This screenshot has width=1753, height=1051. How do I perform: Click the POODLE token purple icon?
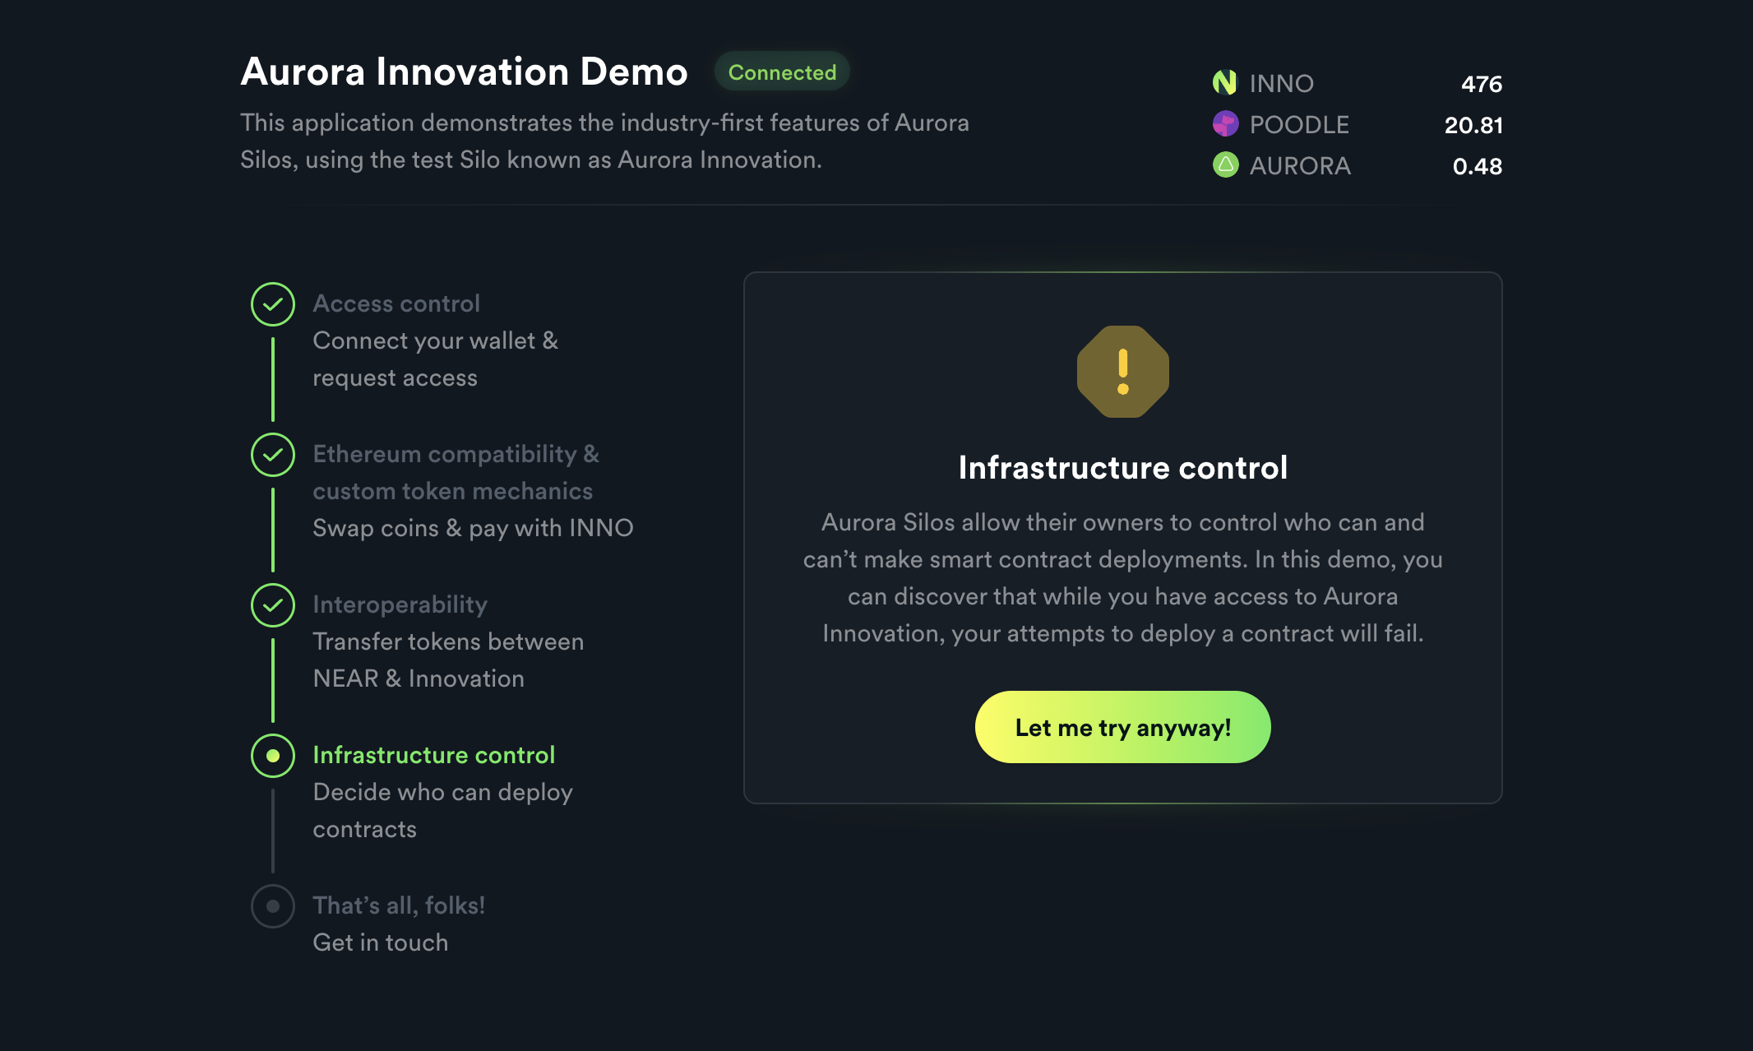(1225, 124)
